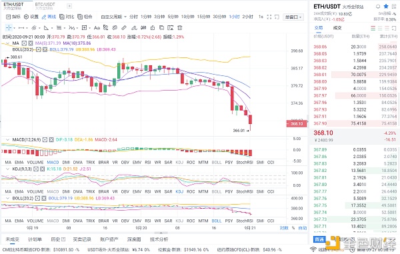Remove the MACD(12,26,9) indicator
Viewport: 400px width, 254px height.
pyautogui.click(x=51, y=140)
